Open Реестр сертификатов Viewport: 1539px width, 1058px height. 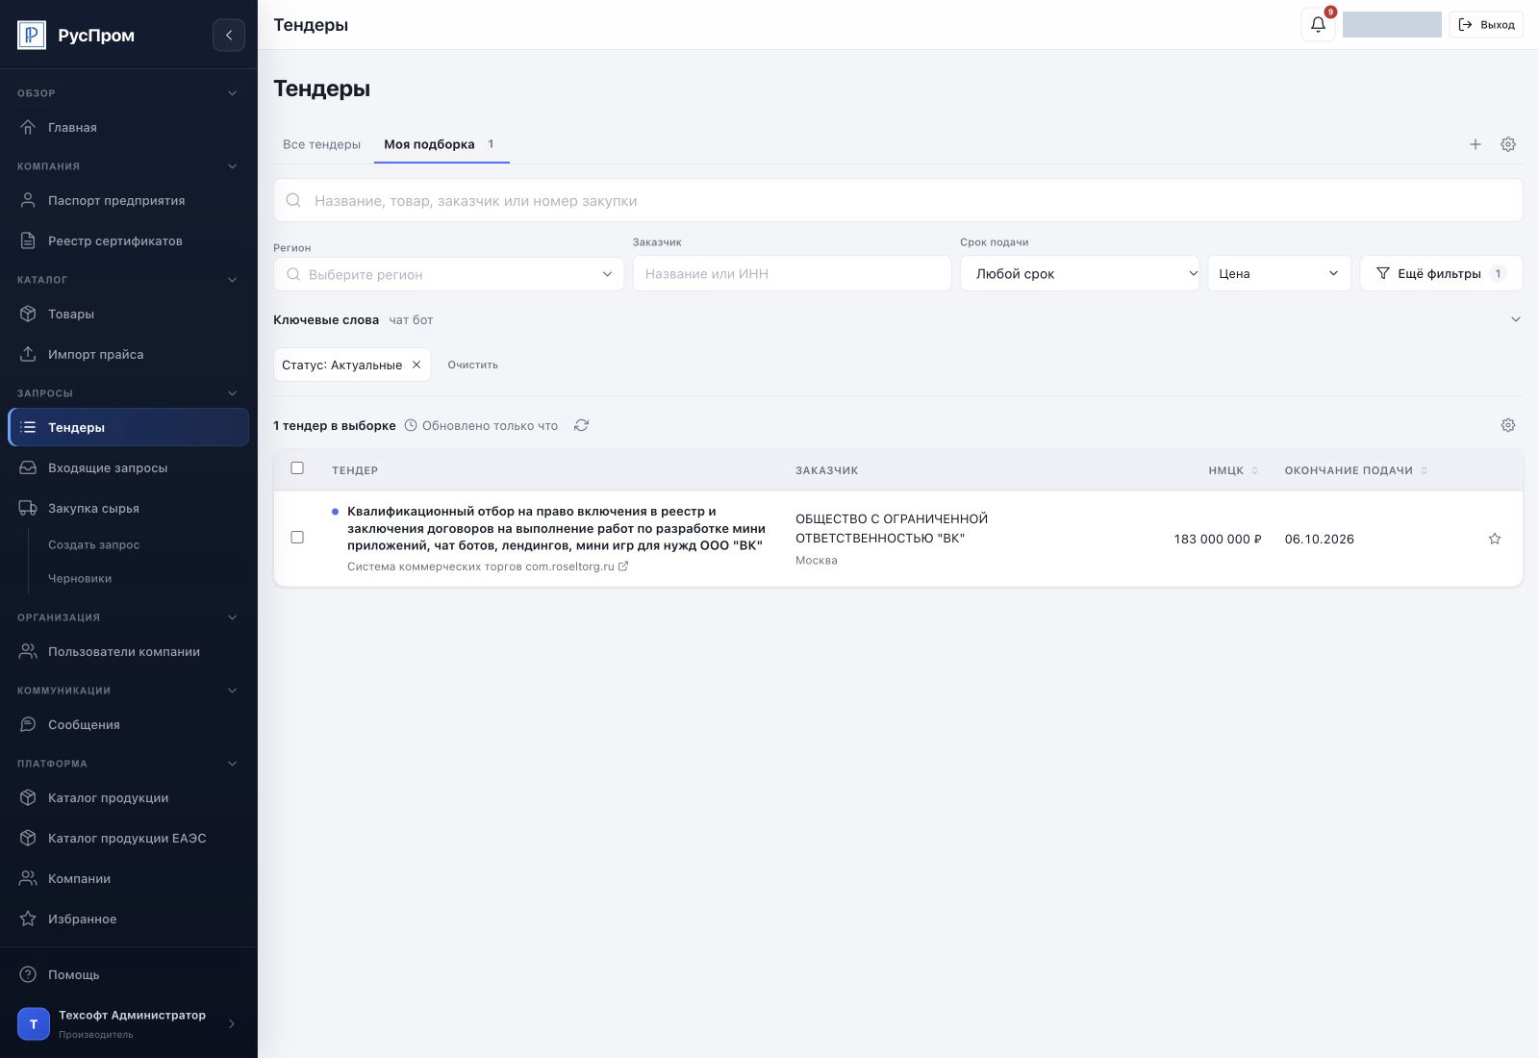[129, 240]
